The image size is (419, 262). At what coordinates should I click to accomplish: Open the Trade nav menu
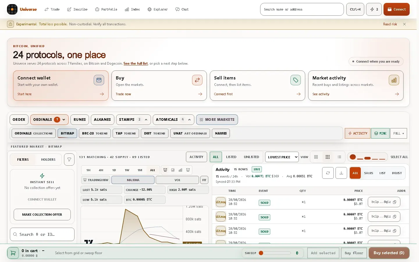click(x=52, y=9)
